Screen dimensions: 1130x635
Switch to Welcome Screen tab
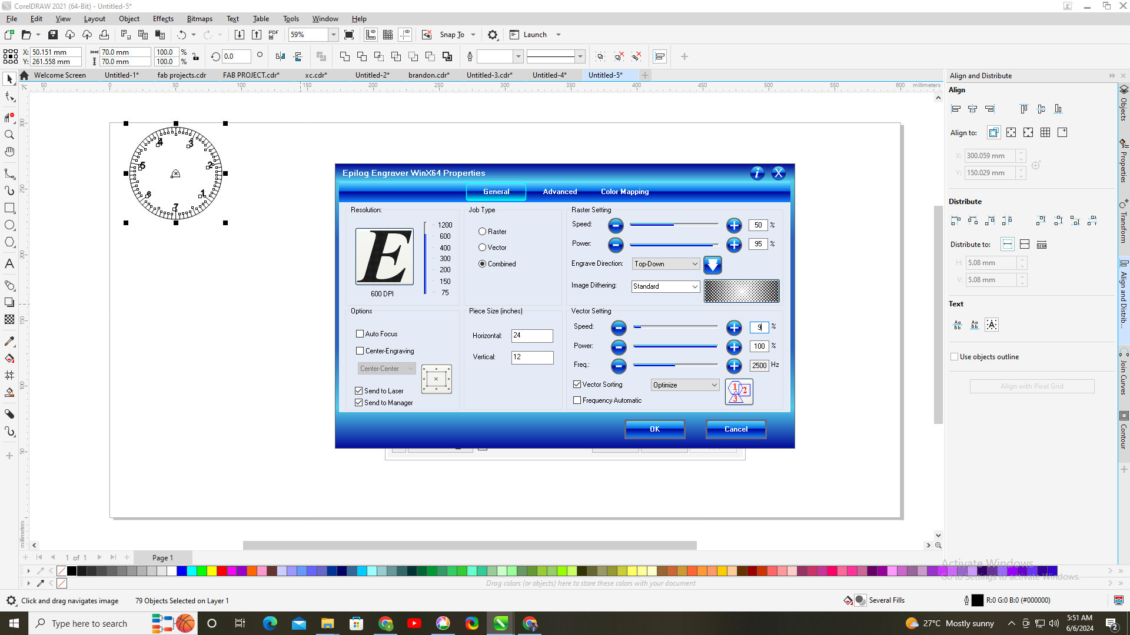pos(59,75)
